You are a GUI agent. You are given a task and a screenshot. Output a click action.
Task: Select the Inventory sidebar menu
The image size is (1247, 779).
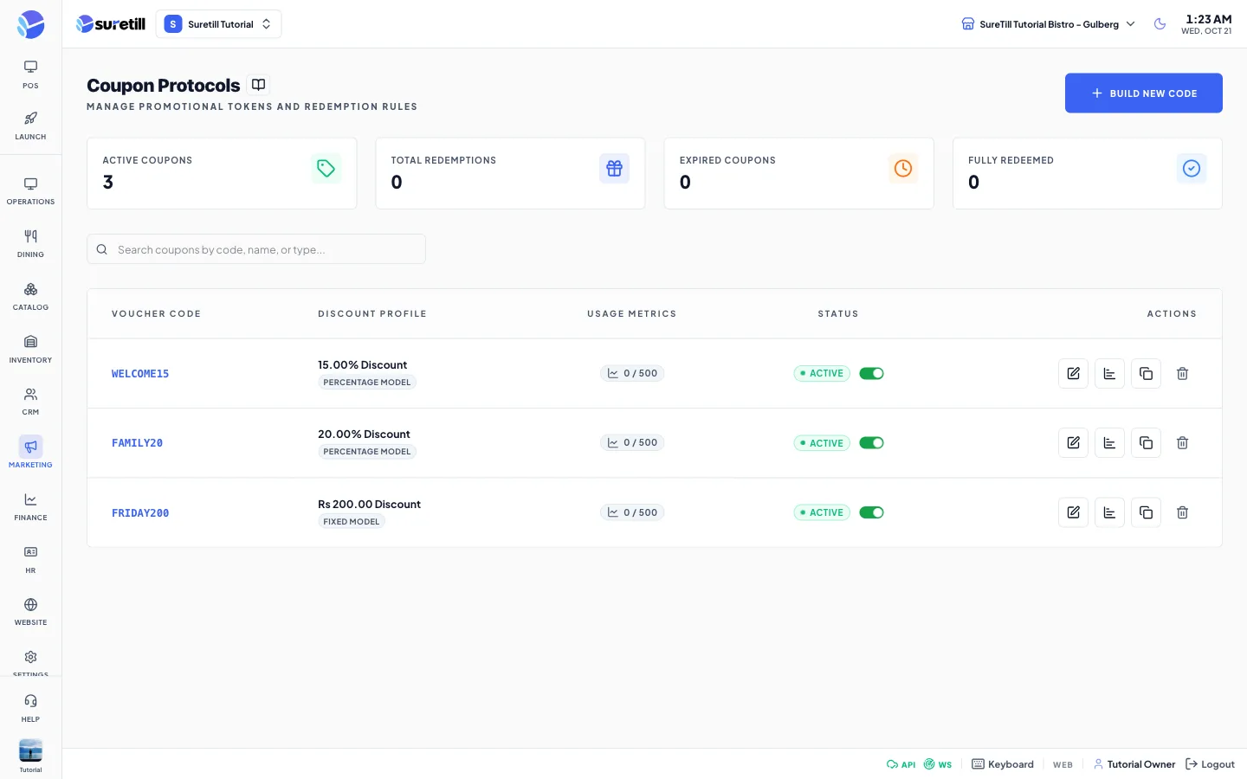(x=30, y=350)
